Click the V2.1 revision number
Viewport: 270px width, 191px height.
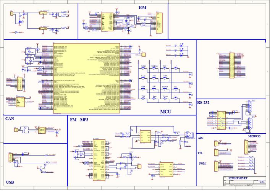tap(262, 182)
